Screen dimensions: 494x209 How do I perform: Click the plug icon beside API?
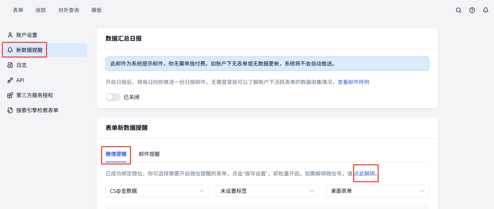click(10, 80)
